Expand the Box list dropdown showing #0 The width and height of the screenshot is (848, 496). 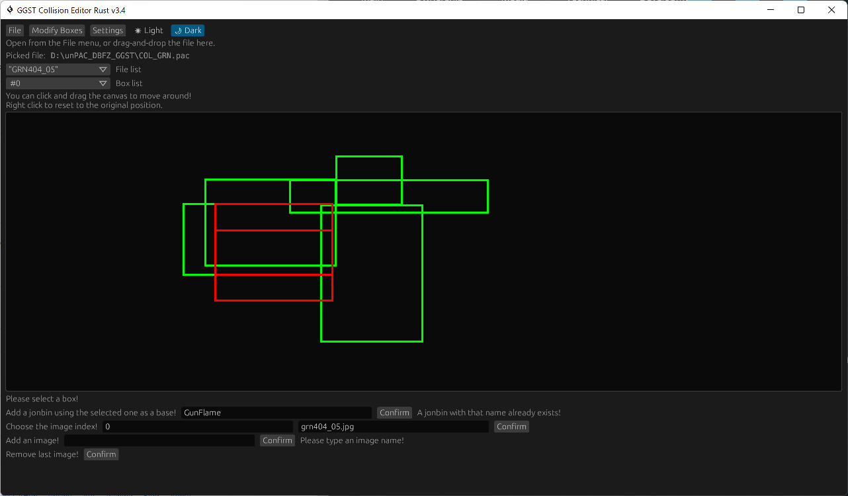pyautogui.click(x=58, y=83)
